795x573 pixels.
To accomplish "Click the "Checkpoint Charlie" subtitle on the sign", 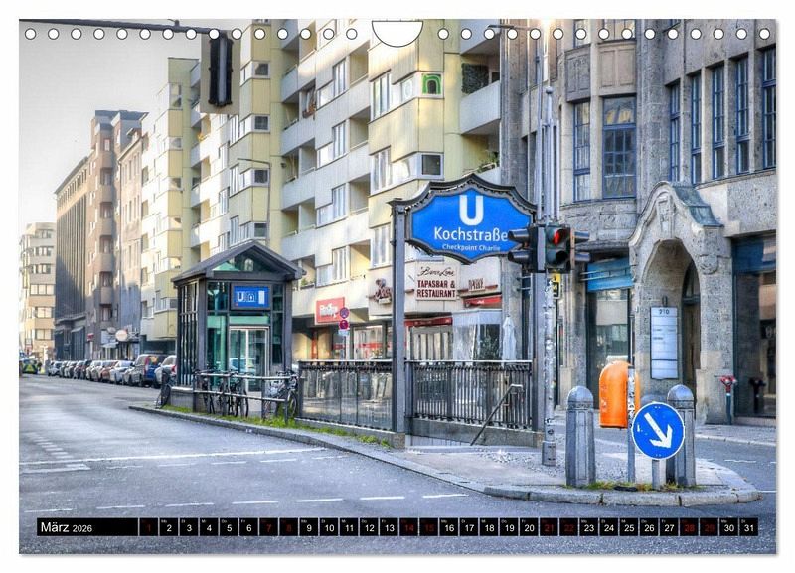I will [x=471, y=247].
